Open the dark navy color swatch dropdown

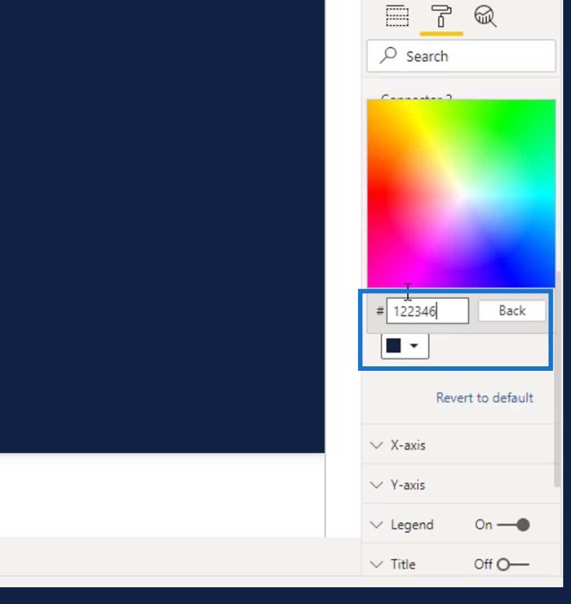[x=404, y=346]
